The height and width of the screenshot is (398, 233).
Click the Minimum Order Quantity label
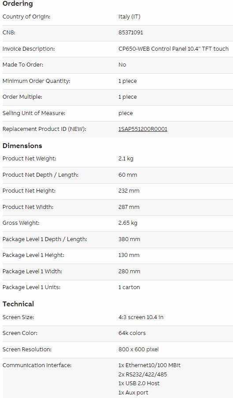(x=36, y=81)
